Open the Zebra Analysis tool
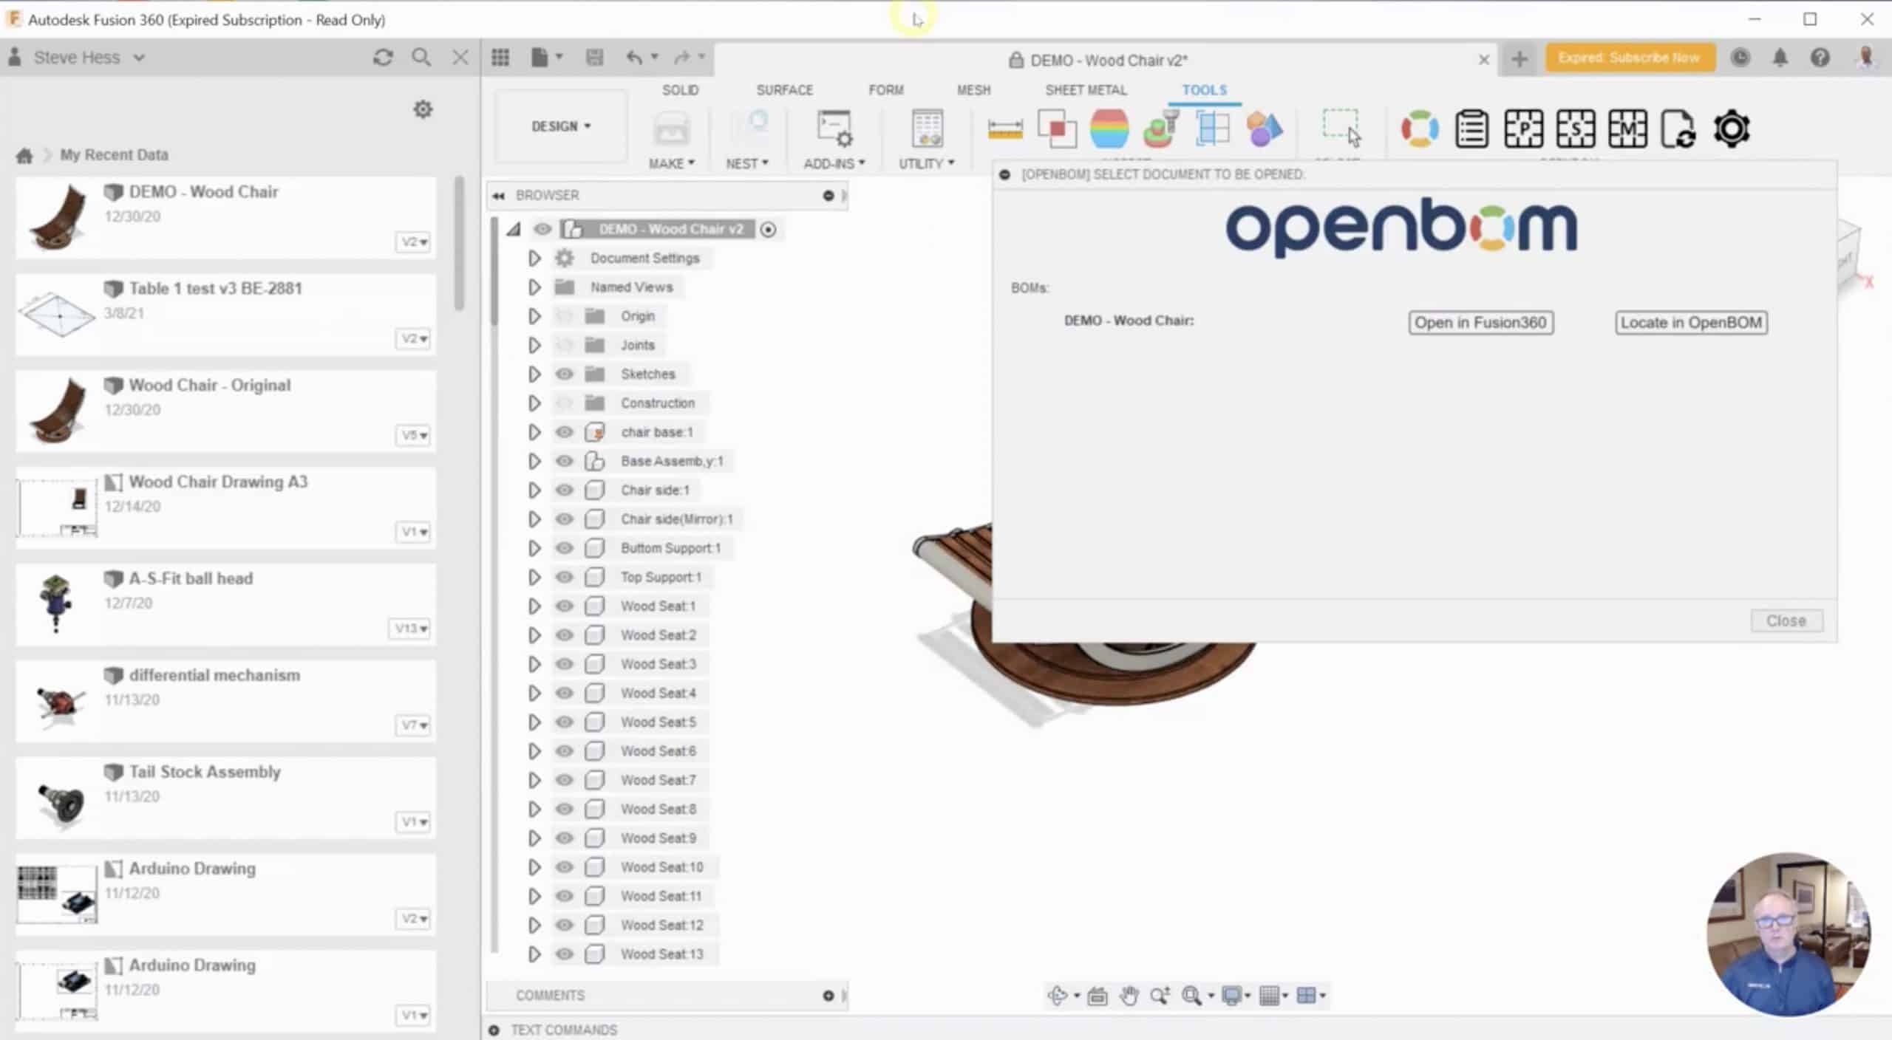The image size is (1892, 1040). click(x=1109, y=129)
